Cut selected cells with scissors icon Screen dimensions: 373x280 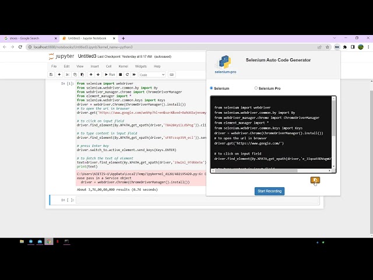[68, 75]
